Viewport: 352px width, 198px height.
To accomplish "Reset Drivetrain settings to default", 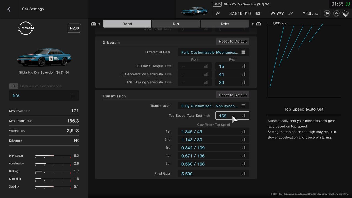I will pos(233,41).
